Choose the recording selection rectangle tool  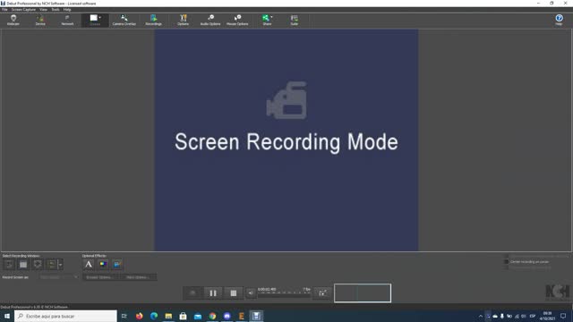pyautogui.click(x=9, y=265)
